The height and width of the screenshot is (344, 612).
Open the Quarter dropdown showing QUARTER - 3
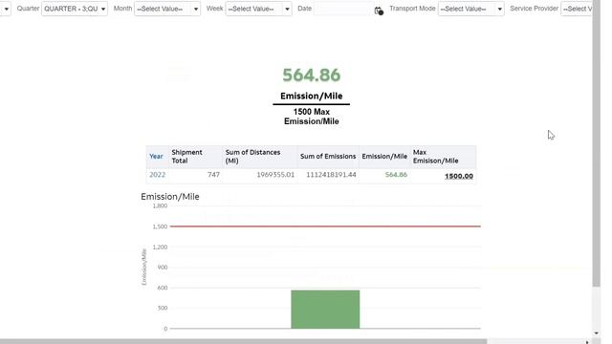click(x=75, y=9)
